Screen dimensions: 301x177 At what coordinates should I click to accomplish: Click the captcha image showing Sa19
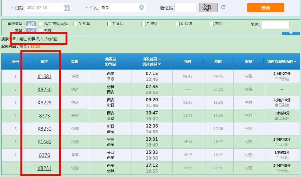pos(208,7)
